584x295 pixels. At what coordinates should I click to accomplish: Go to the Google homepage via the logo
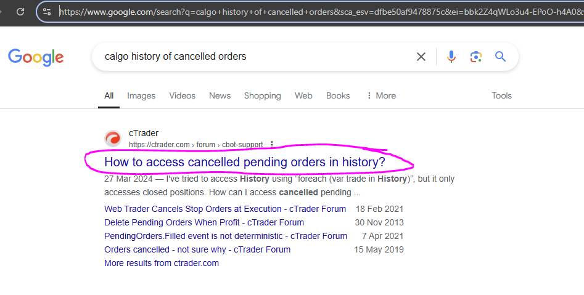tap(36, 57)
